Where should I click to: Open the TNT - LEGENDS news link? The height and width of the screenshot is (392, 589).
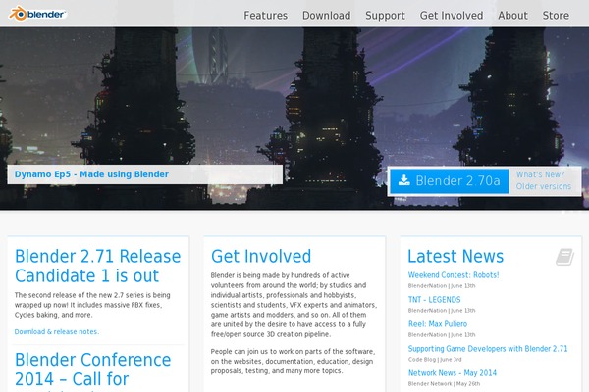(x=434, y=299)
